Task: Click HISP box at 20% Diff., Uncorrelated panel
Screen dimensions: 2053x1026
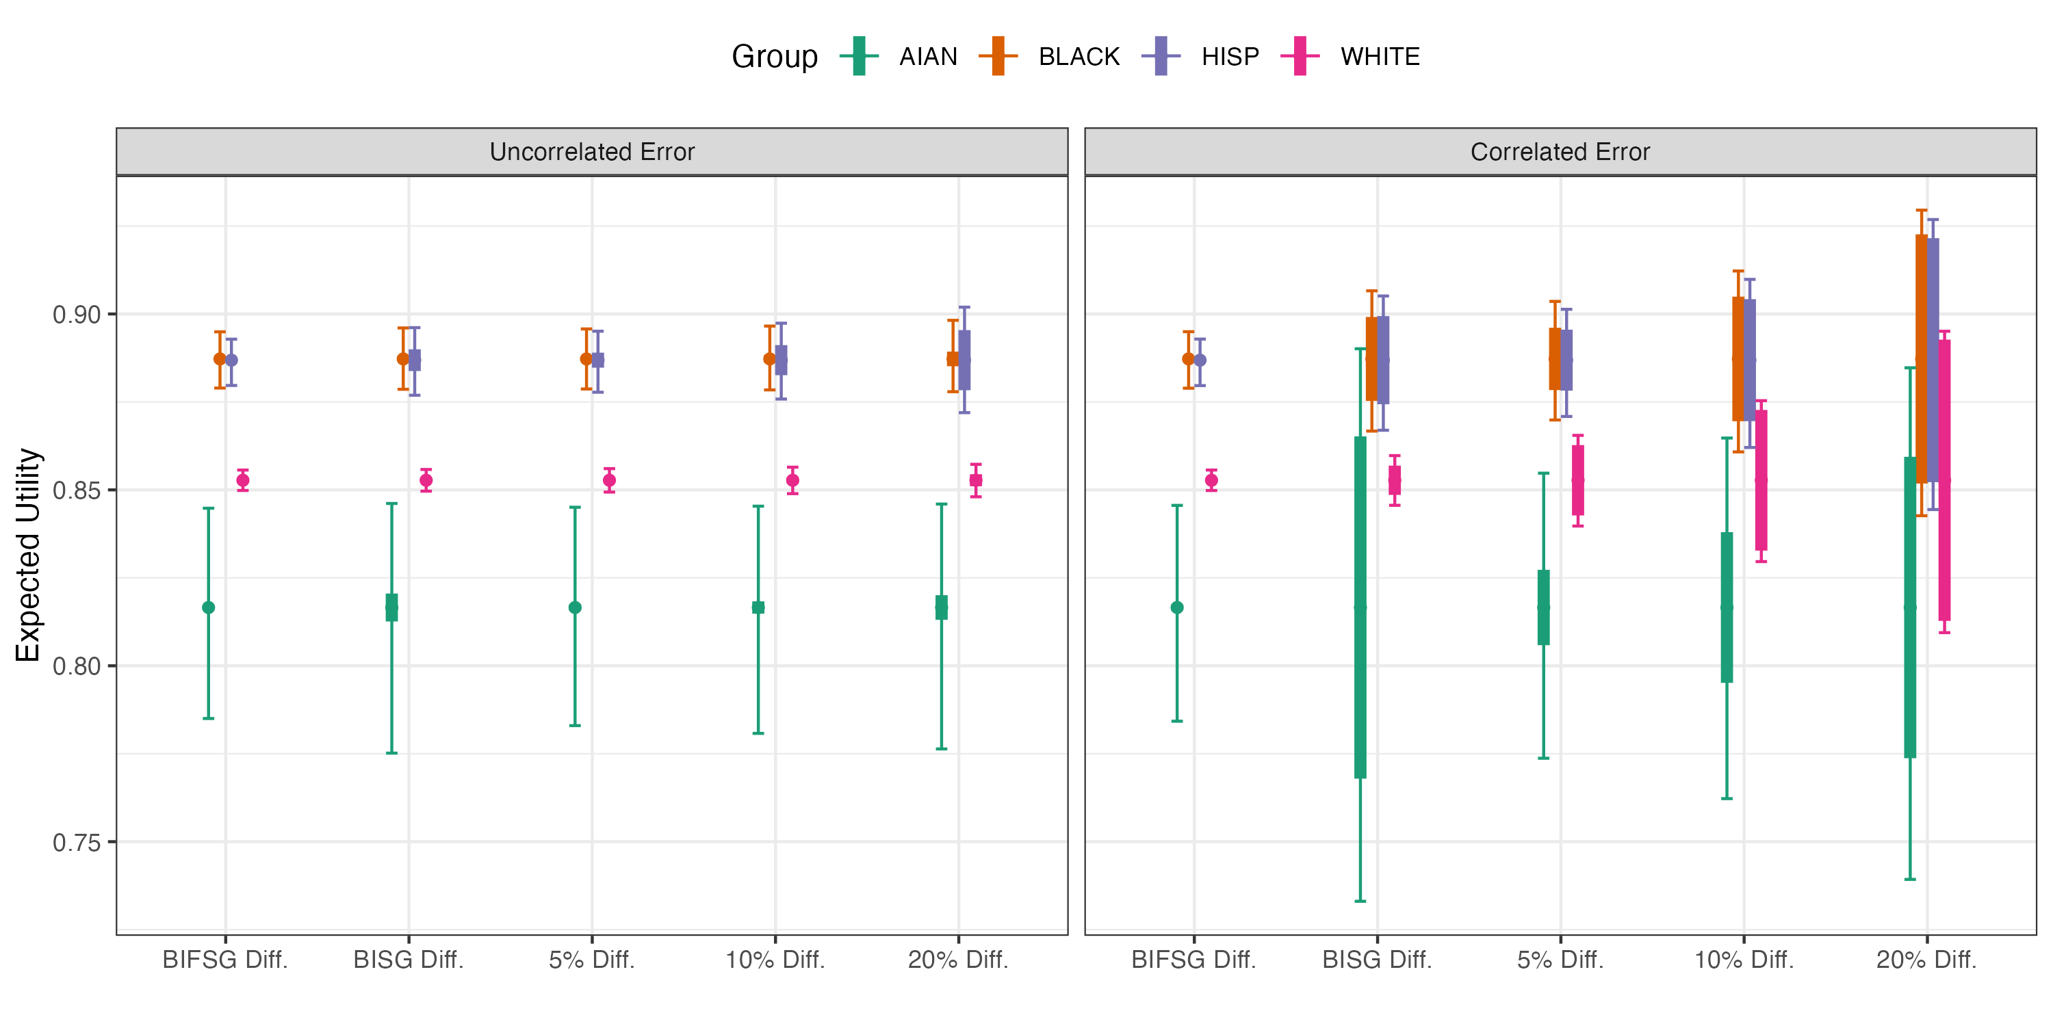Action: pyautogui.click(x=964, y=360)
